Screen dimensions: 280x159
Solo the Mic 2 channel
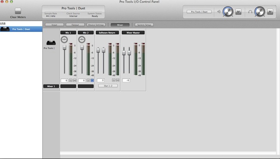click(x=88, y=80)
